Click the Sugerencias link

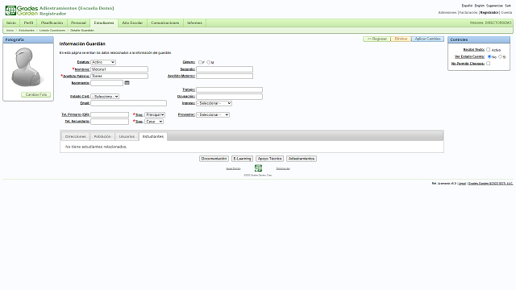pos(494,6)
